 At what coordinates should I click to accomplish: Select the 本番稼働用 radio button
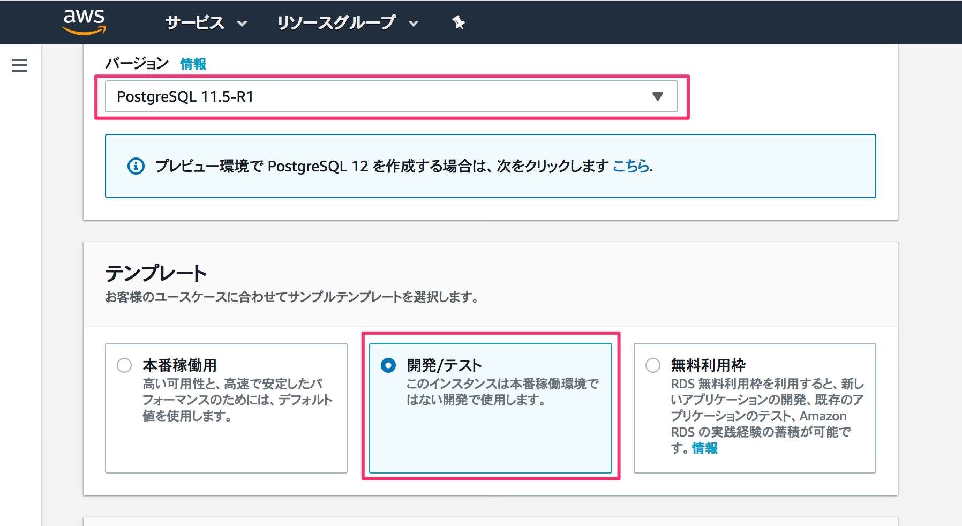pos(124,365)
